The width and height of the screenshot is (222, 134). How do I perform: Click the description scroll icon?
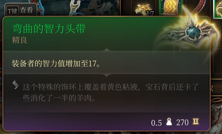point(15,85)
